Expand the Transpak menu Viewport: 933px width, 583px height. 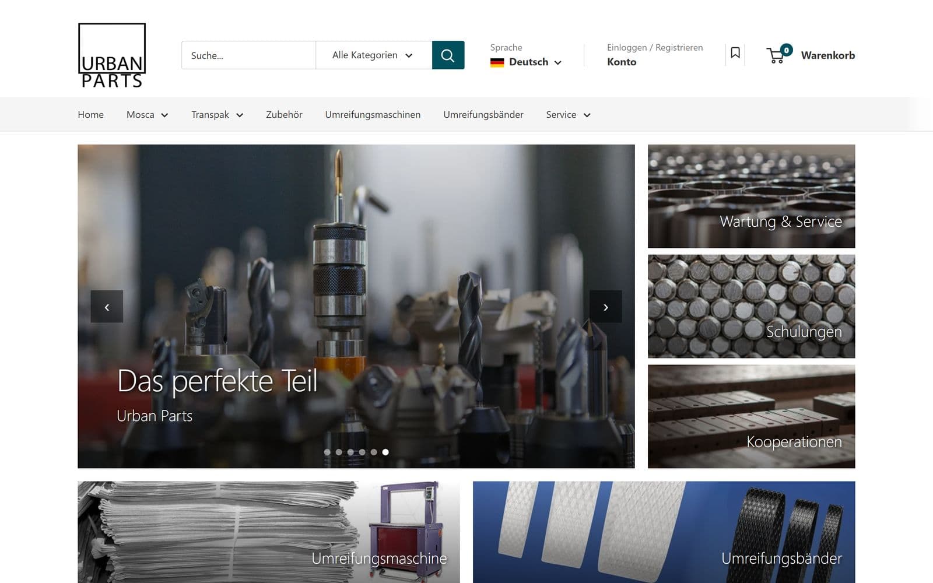point(217,115)
